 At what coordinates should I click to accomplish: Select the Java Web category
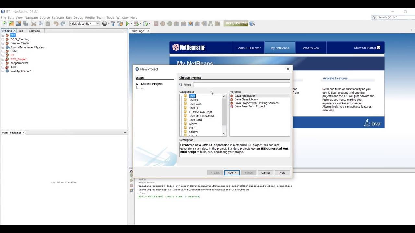click(195, 104)
